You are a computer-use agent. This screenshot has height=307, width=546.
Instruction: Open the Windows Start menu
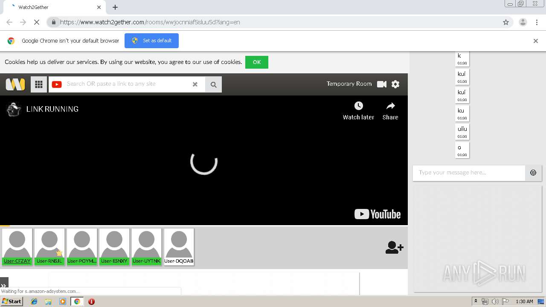(12, 301)
